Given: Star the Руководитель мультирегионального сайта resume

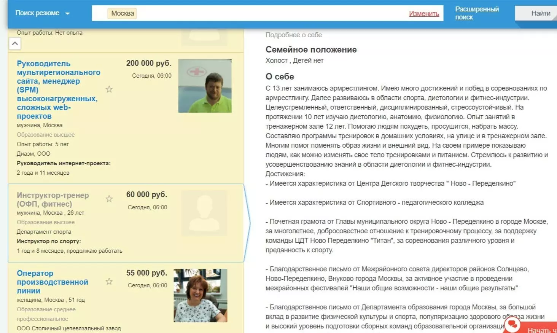Looking at the screenshot, I should (109, 89).
